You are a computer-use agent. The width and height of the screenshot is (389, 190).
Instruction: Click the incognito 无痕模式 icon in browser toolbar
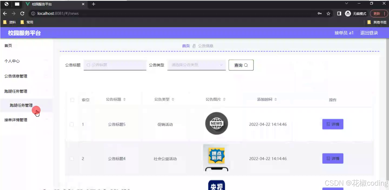(x=348, y=13)
